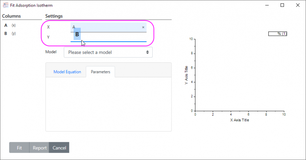Open the 'Please select a model' dropdown
306x160 pixels.
pyautogui.click(x=108, y=52)
